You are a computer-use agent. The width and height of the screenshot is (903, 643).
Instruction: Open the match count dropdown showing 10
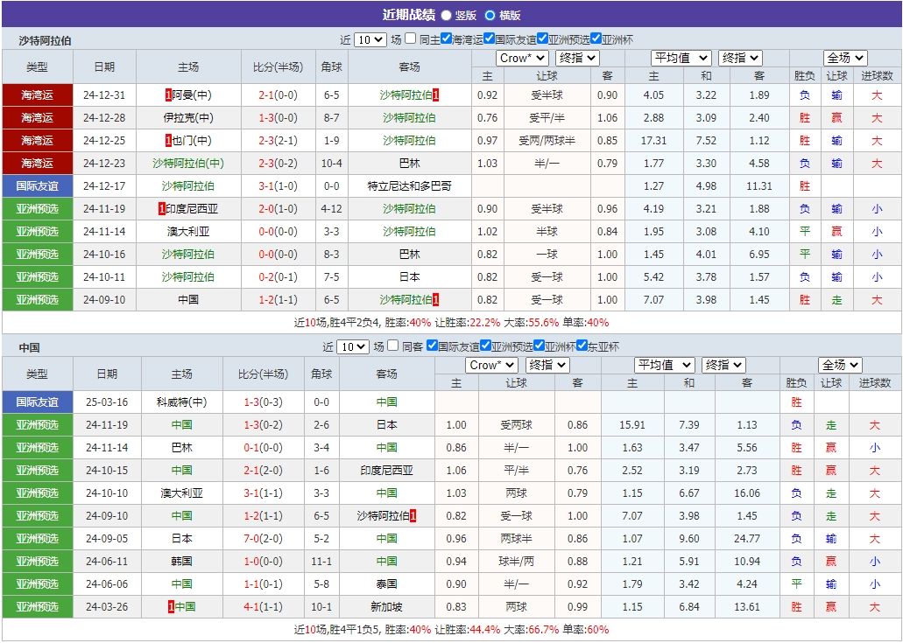point(369,38)
